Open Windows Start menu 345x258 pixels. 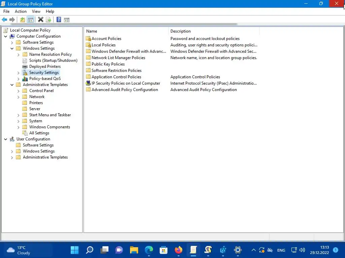coord(74,250)
